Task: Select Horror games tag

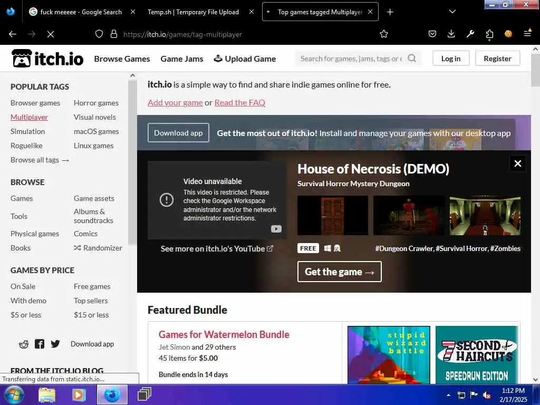Action: coord(96,103)
